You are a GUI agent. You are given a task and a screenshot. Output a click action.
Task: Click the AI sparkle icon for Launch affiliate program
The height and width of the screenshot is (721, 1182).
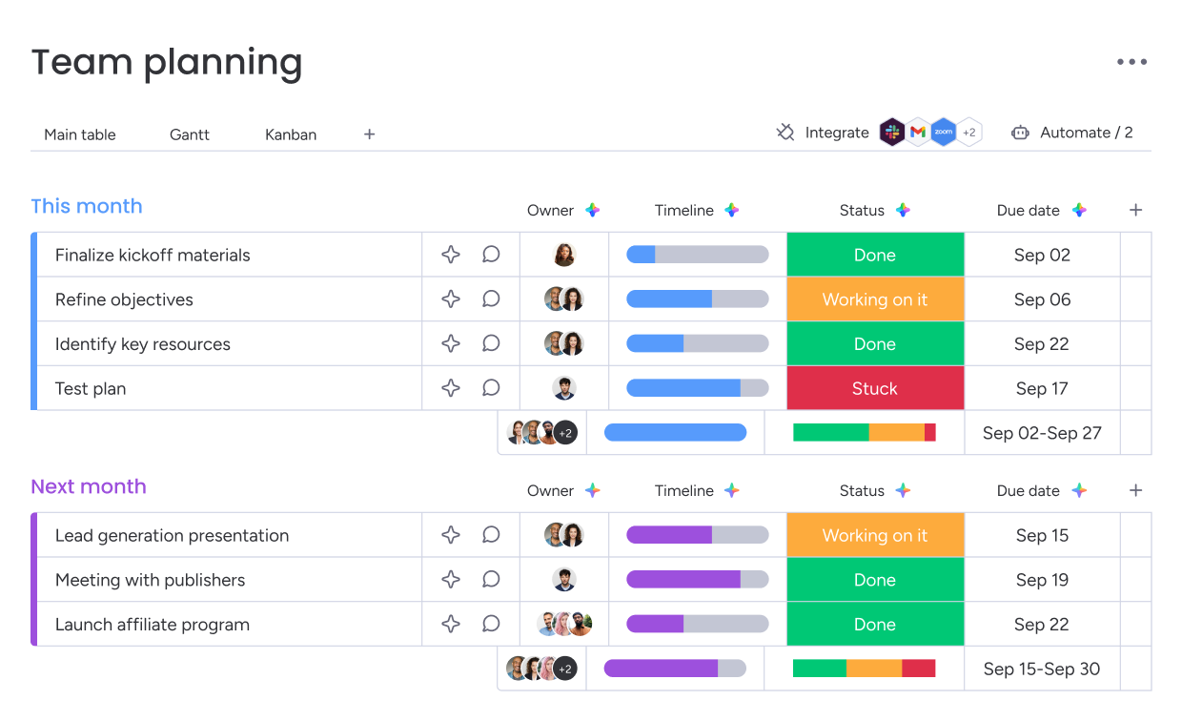point(451,625)
